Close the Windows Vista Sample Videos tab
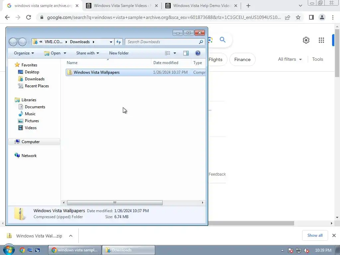This screenshot has height=255, width=340. tap(156, 6)
